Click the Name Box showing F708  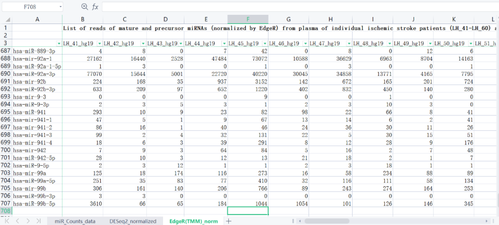(x=29, y=6)
